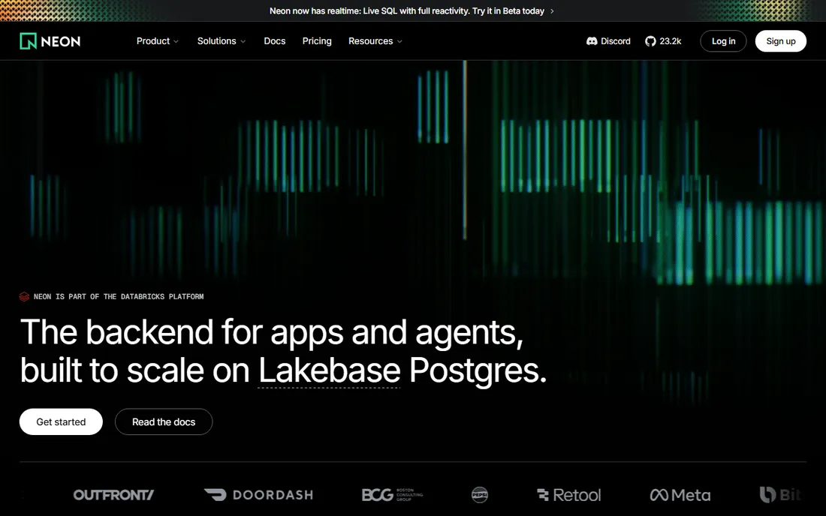Image resolution: width=826 pixels, height=516 pixels.
Task: Click the arrow in the announcement banner
Action: (x=552, y=11)
